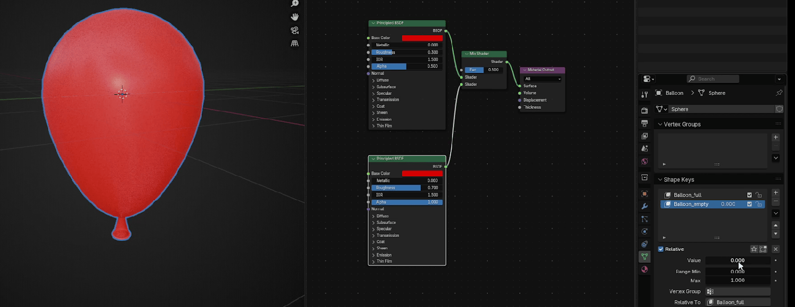The image size is (795, 307).
Task: Click the top node's red Base Color swatch
Action: [422, 38]
